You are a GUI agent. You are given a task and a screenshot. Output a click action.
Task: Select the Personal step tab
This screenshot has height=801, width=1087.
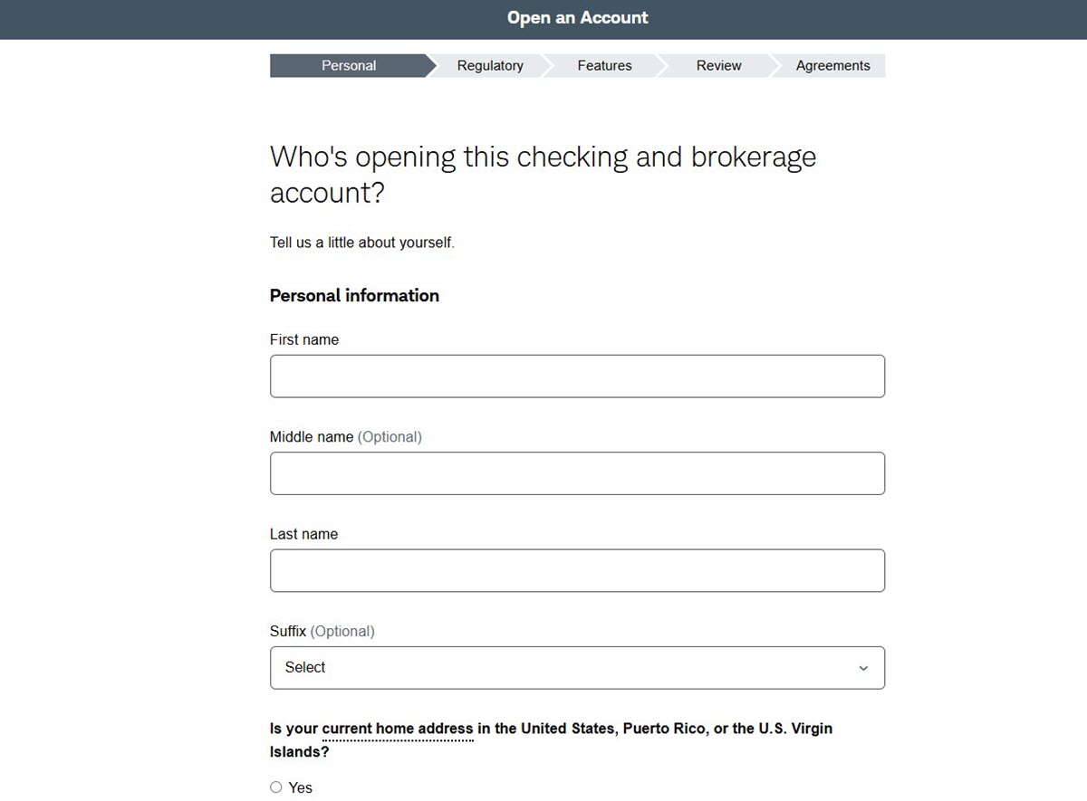(x=349, y=65)
